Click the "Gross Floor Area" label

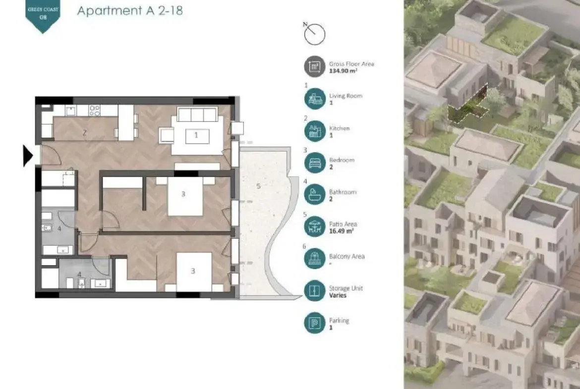[351, 64]
